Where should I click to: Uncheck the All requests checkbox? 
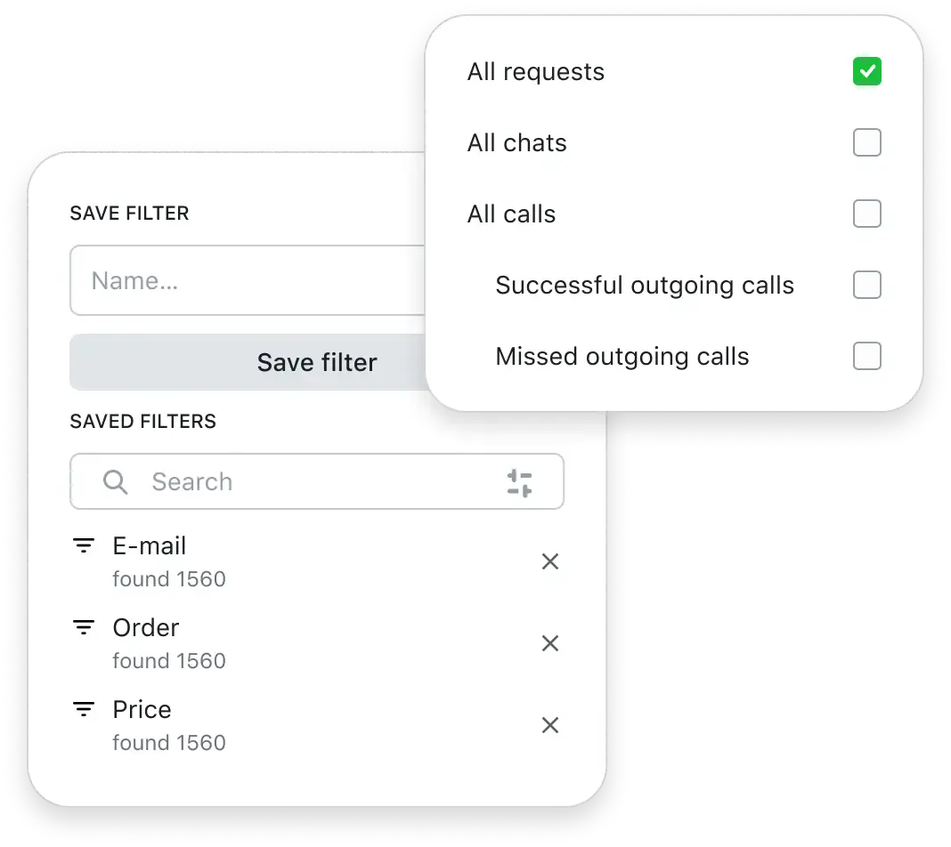(x=866, y=72)
